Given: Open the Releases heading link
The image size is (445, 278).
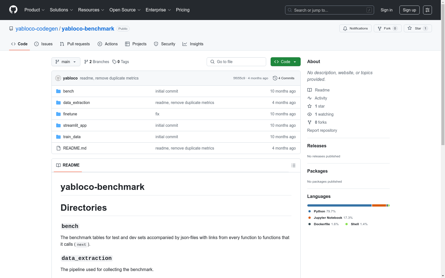Looking at the screenshot, I should (317, 146).
